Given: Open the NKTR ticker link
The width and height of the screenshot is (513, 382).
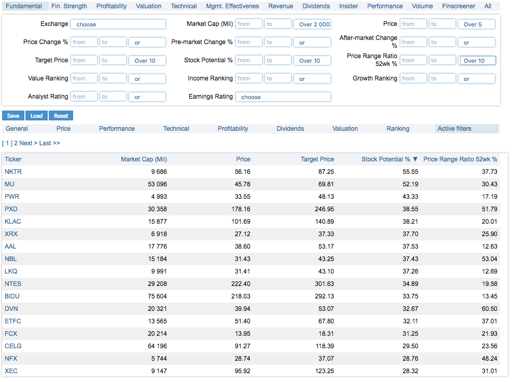Looking at the screenshot, I should click(13, 171).
